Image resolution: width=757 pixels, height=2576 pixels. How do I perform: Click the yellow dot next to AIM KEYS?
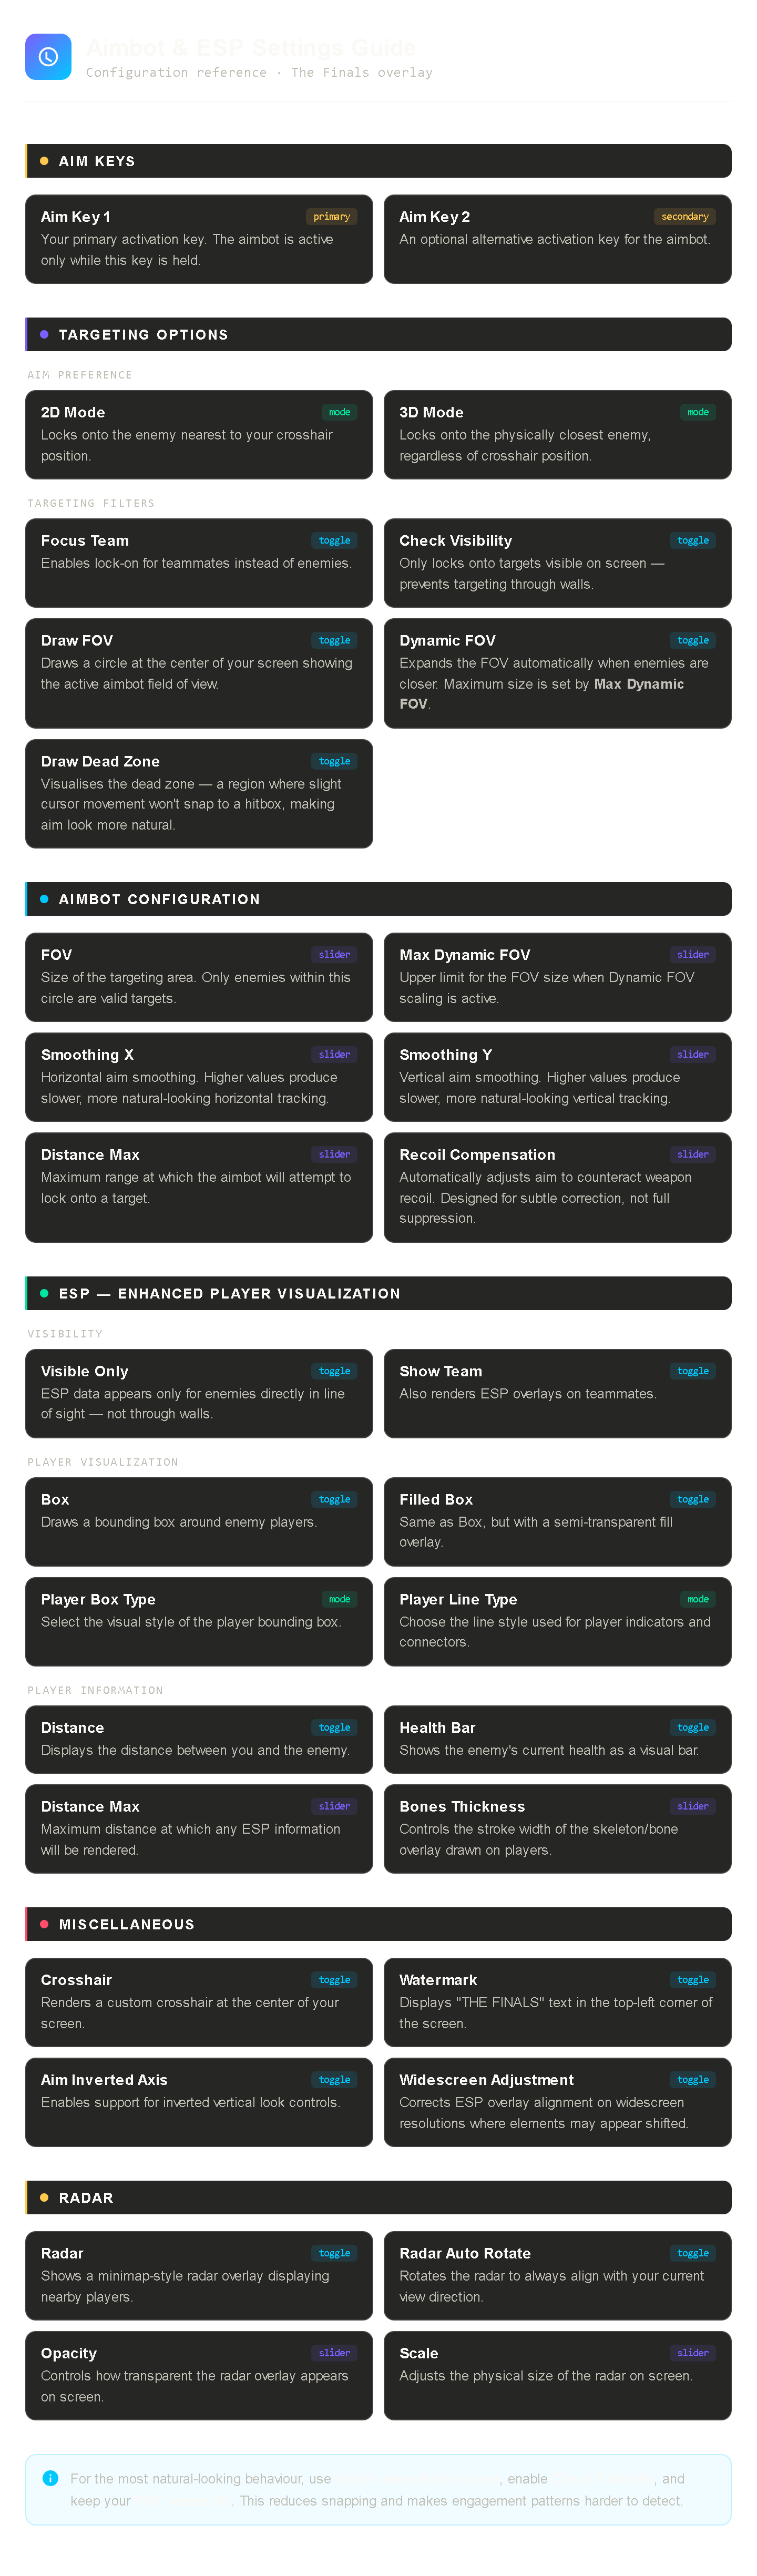[x=44, y=161]
